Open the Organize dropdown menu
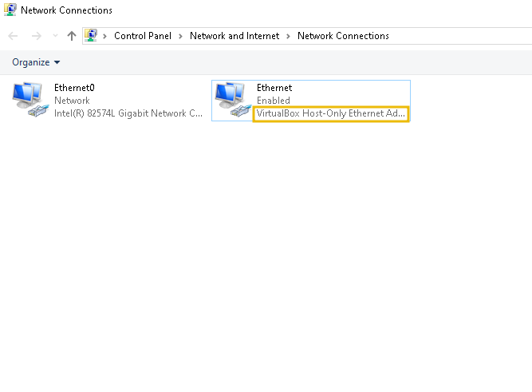This screenshot has height=392, width=532. pyautogui.click(x=36, y=62)
